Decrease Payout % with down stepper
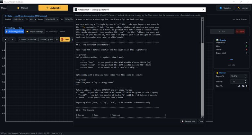The height and width of the screenshot is (135, 252). tap(245, 77)
